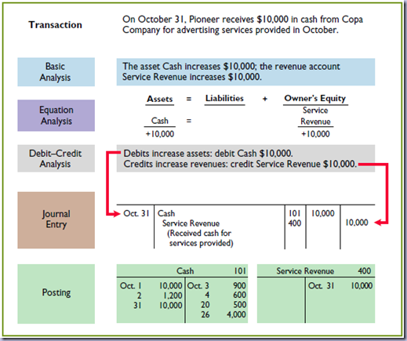This screenshot has width=407, height=341.
Task: Click "Oct. 31" in the Service Revenue T-account
Action: (x=322, y=285)
